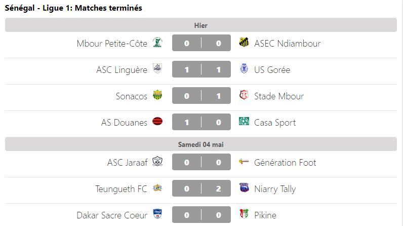403x226 pixels.
Task: Click the Niarry Tally club logo
Action: click(x=244, y=189)
